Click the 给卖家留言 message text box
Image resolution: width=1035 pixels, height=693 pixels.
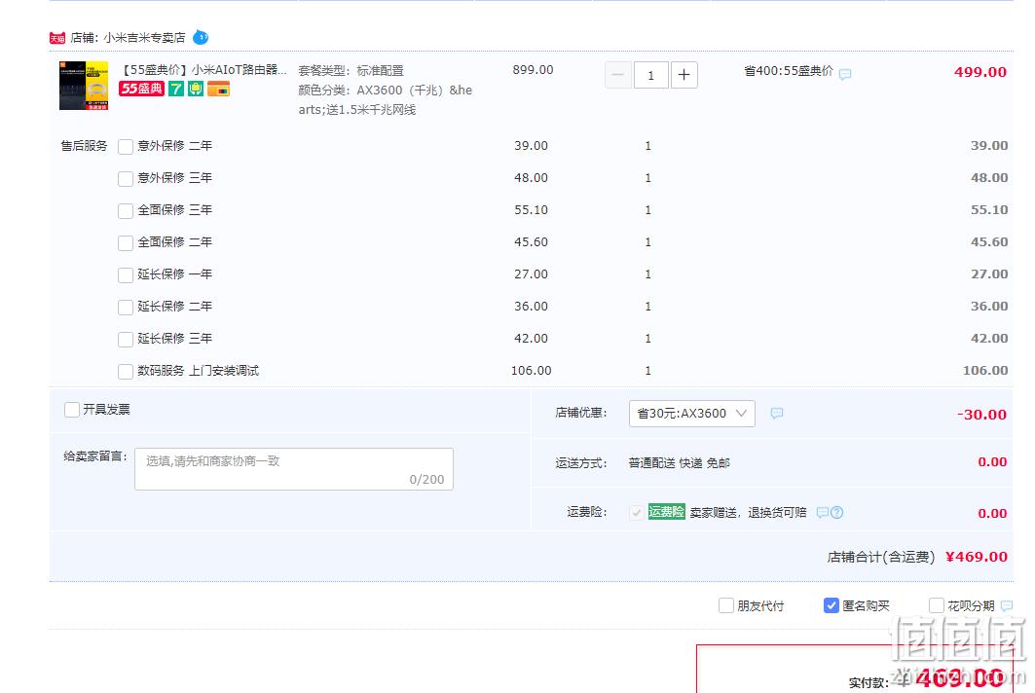click(x=294, y=469)
